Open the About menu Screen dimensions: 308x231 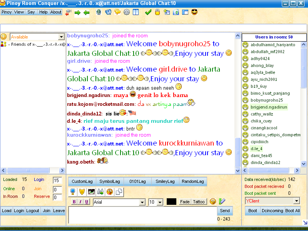[x=56, y=12]
